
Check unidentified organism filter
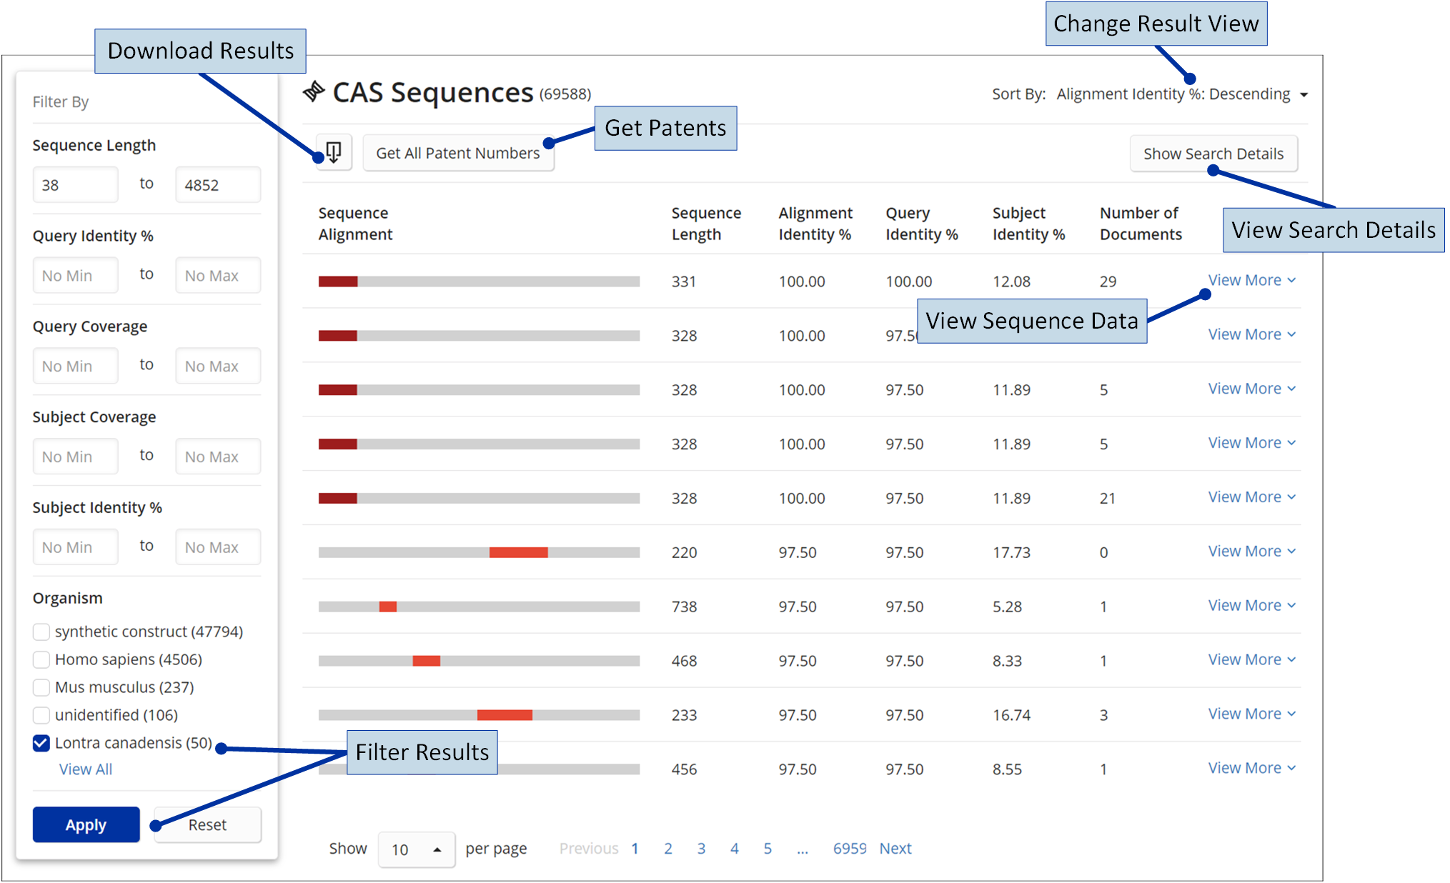41,715
